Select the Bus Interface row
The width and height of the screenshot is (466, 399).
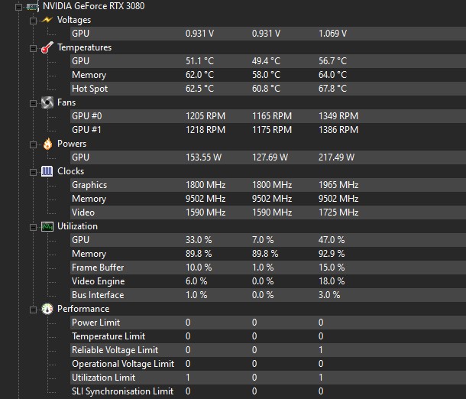pos(268,295)
